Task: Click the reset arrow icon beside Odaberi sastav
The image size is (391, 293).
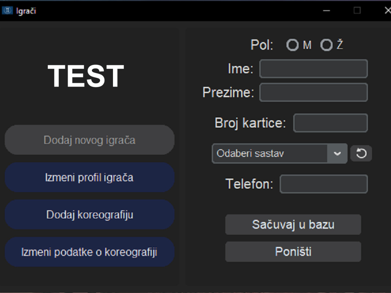Action: click(x=361, y=153)
